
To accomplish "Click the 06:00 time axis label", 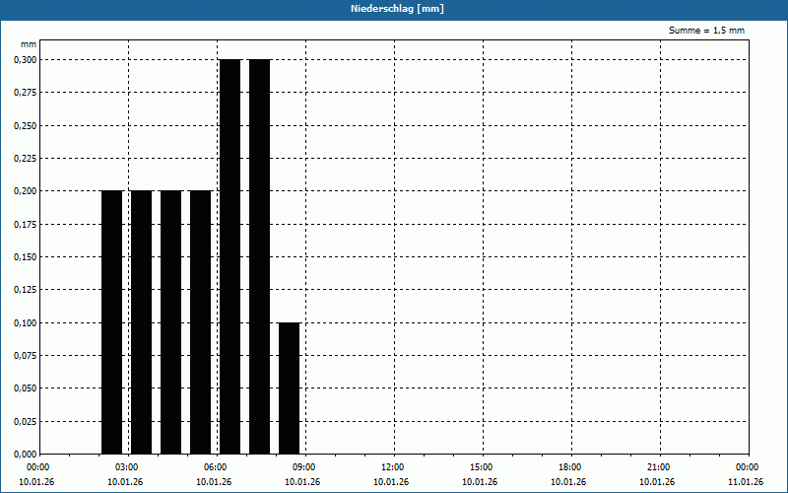I will click(x=215, y=467).
